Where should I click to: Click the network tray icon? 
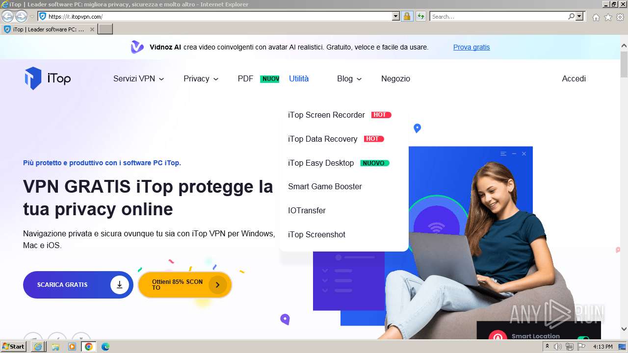pos(570,347)
